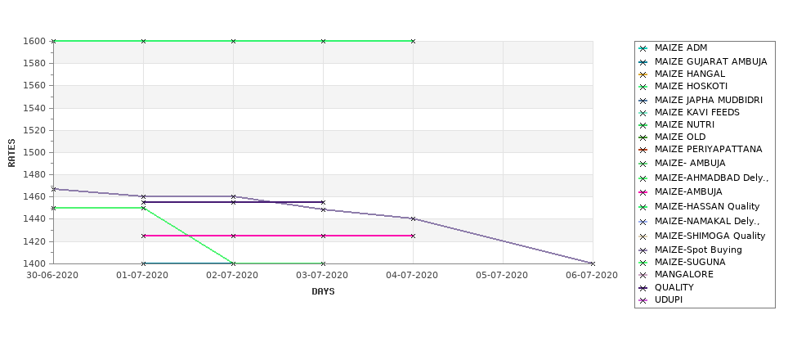Click the pink line point at 1425 on 04-07-2020

[x=414, y=236]
